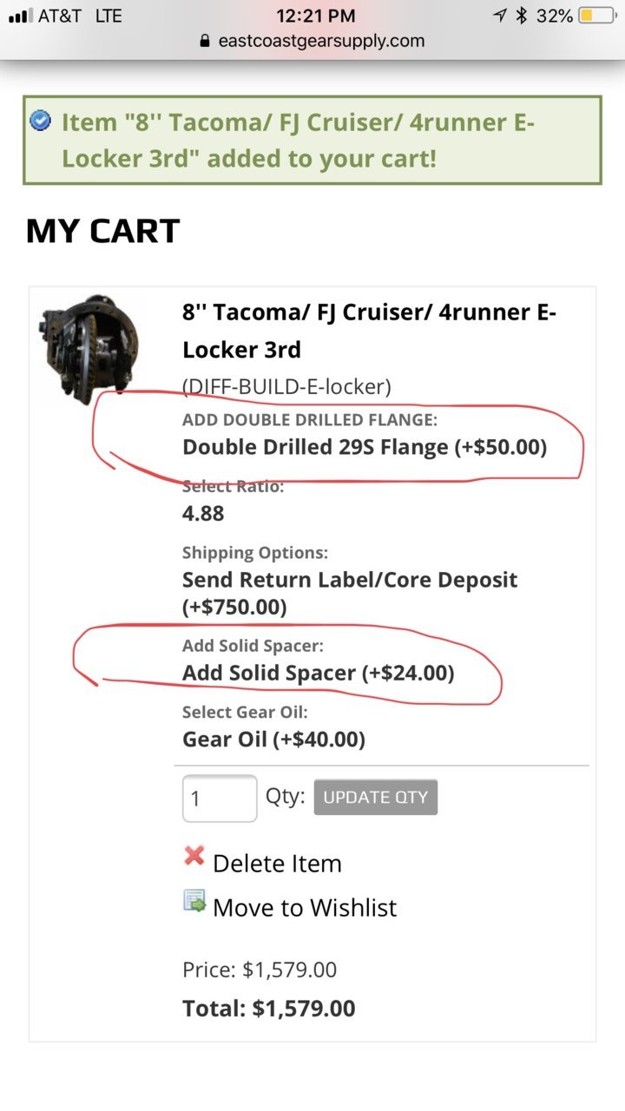625x1111 pixels.
Task: Click the Delete Item link
Action: click(277, 864)
